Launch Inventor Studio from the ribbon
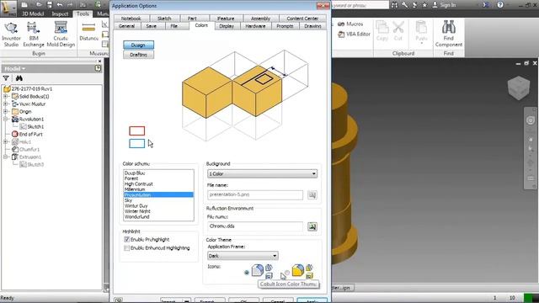Screen dimensions: 539x303 pyautogui.click(x=11, y=35)
